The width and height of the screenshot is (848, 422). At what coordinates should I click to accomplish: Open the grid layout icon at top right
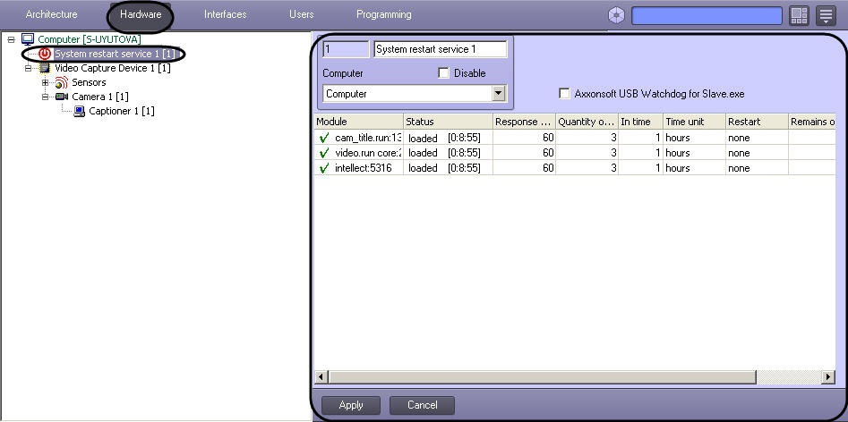coord(800,16)
